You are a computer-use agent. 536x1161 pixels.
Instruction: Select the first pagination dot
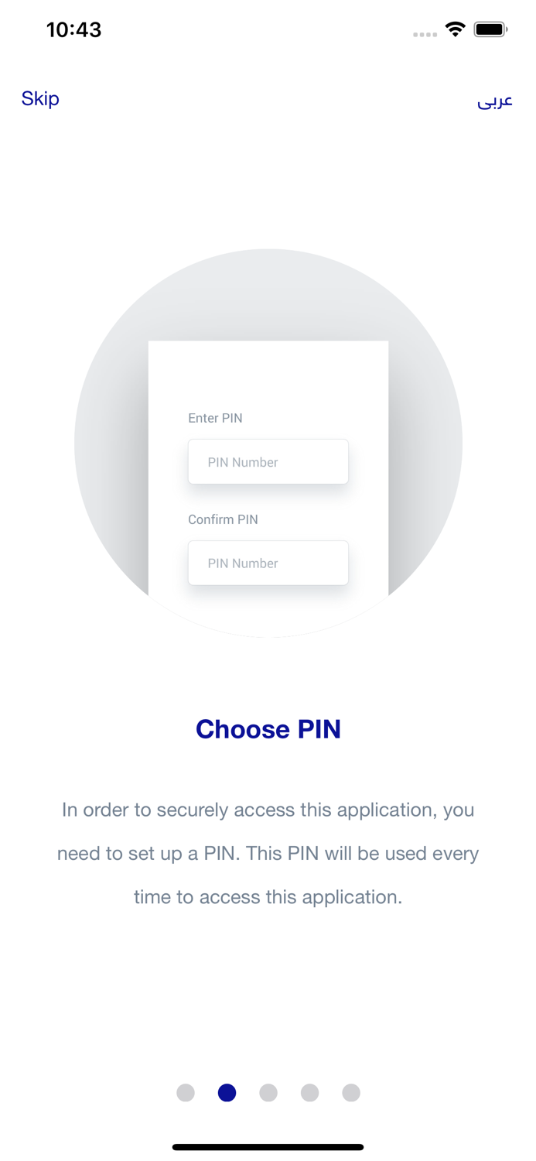[x=186, y=1093]
